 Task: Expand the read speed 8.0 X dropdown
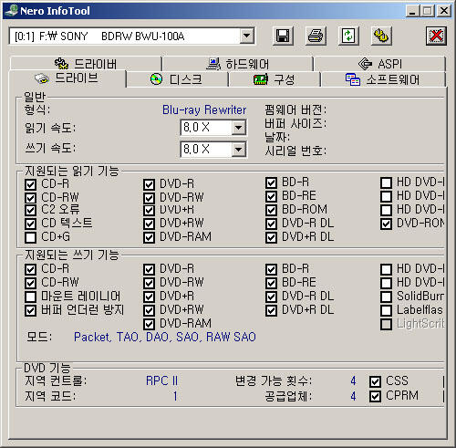pos(239,128)
